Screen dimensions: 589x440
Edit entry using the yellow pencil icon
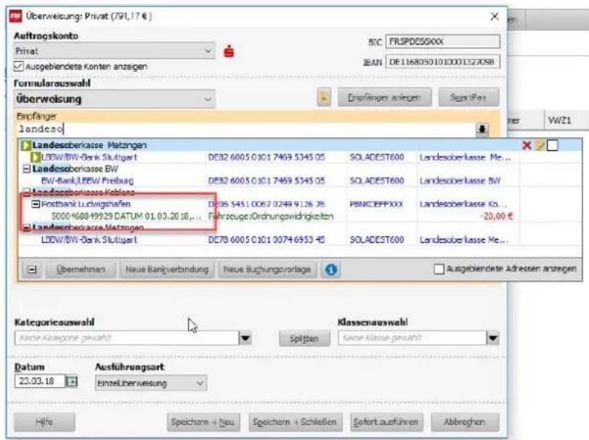click(x=540, y=145)
